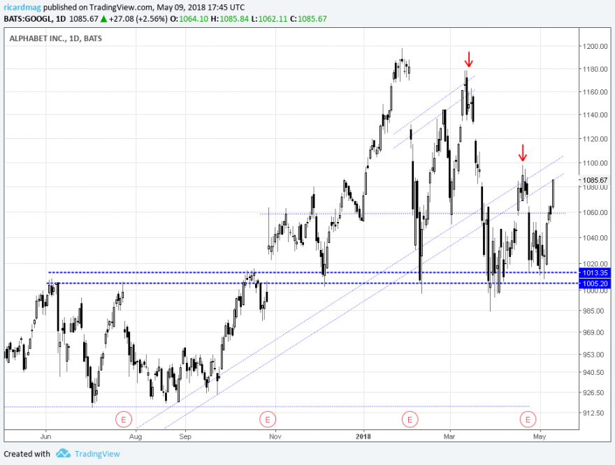Open the ricardmag author profile link

(x=22, y=8)
